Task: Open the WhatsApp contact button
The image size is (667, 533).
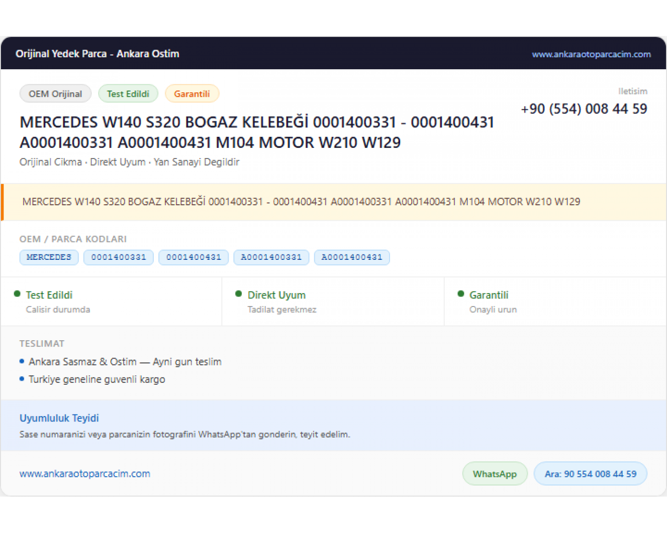Action: tap(495, 474)
